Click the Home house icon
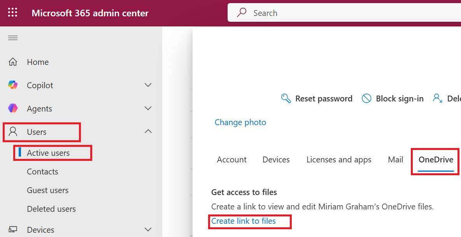The height and width of the screenshot is (237, 461). [13, 62]
